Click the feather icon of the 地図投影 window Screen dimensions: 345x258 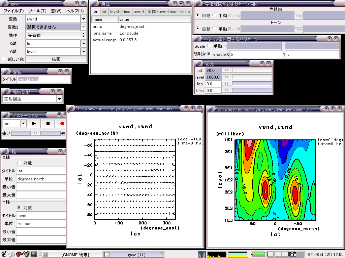6,91
